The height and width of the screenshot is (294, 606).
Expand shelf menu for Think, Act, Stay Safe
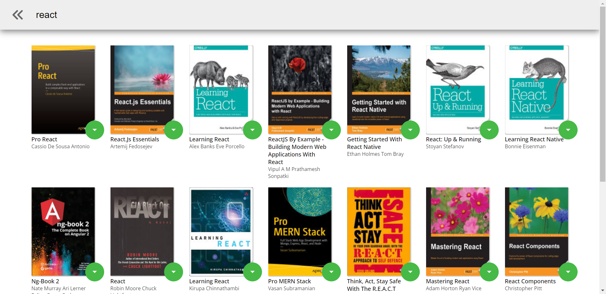[410, 272]
